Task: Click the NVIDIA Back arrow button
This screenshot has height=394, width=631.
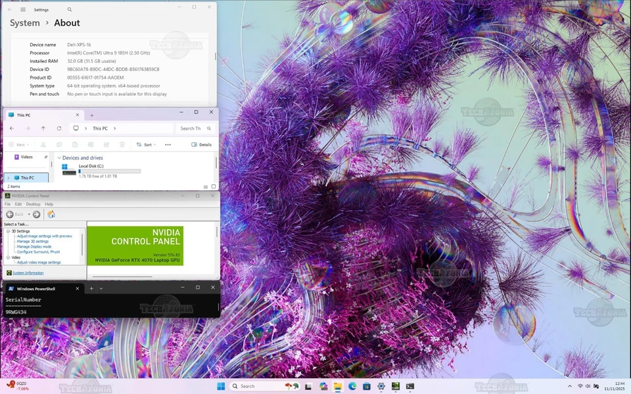Action: click(x=10, y=215)
